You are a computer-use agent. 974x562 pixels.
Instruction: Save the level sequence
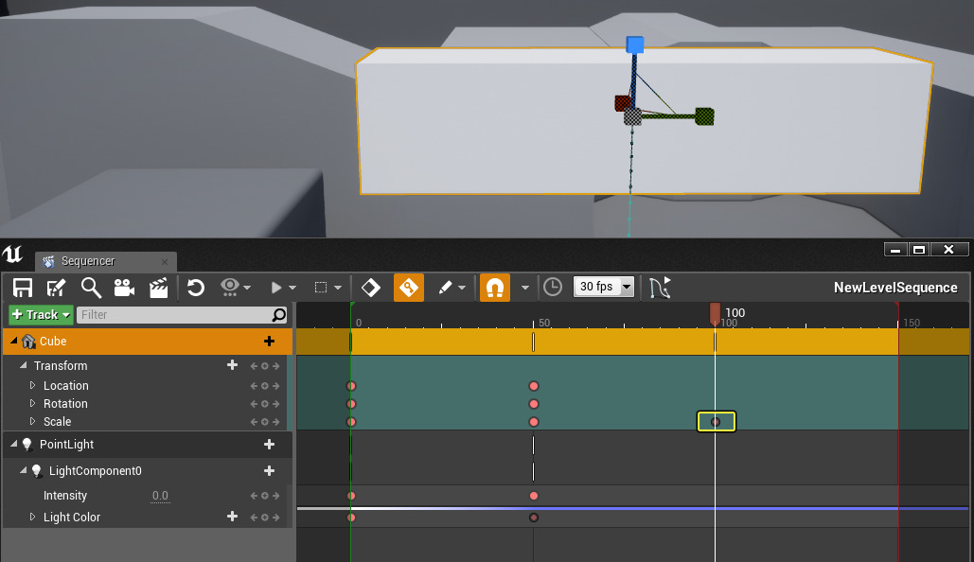(21, 287)
